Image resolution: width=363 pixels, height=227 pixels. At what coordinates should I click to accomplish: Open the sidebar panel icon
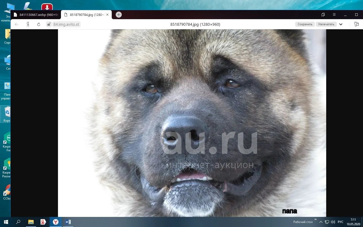click(356, 24)
